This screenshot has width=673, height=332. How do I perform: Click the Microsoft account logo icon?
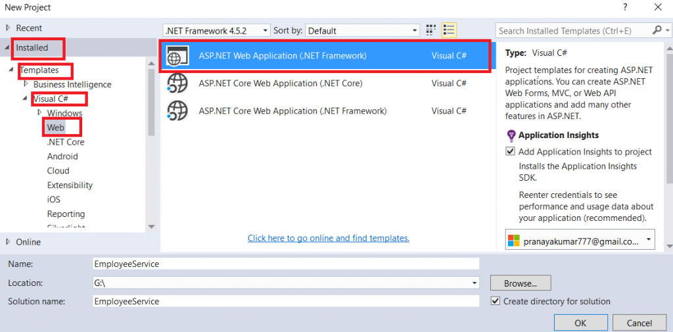click(x=513, y=241)
